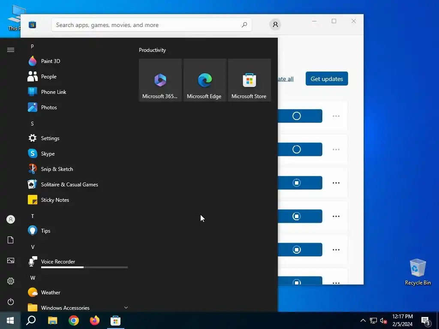This screenshot has width=439, height=329.
Task: Open more options for fourth update row
Action: [x=336, y=216]
